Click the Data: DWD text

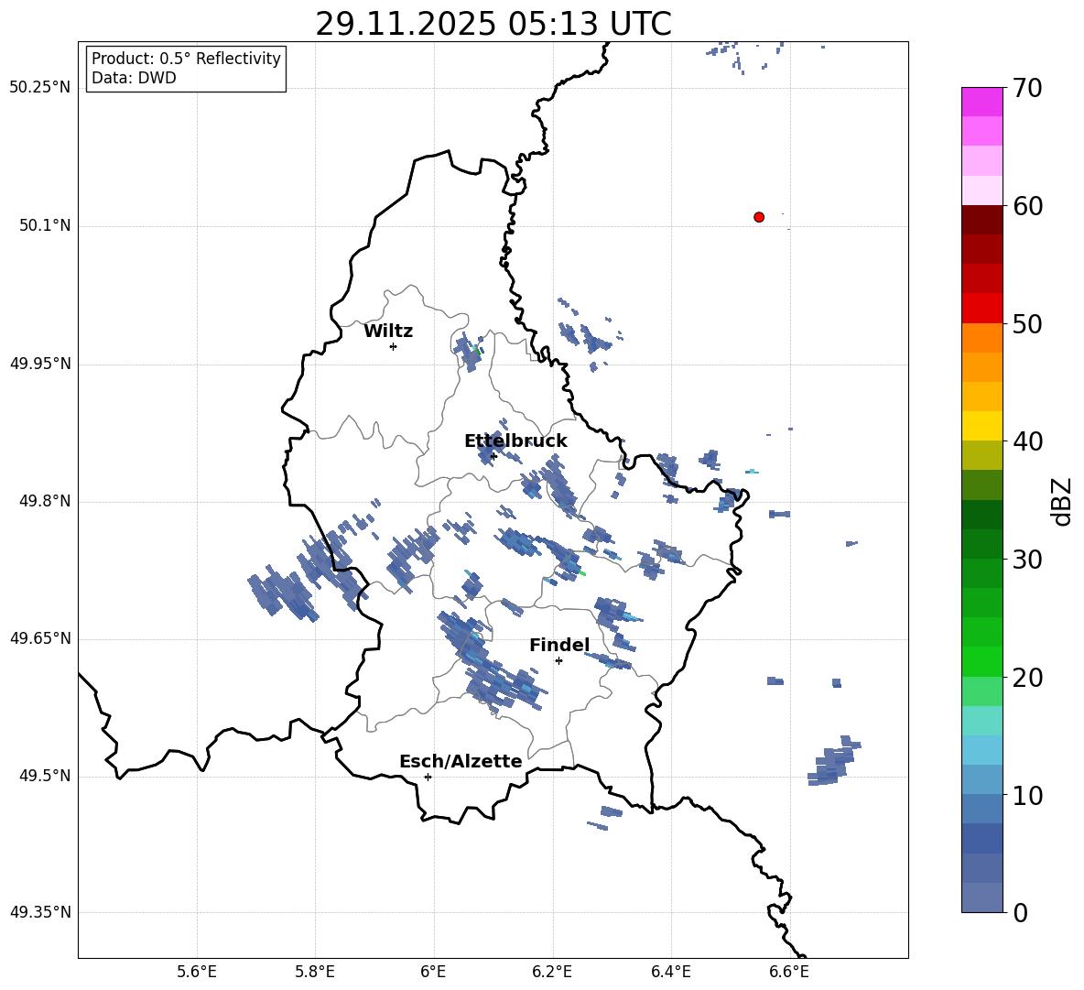[134, 78]
